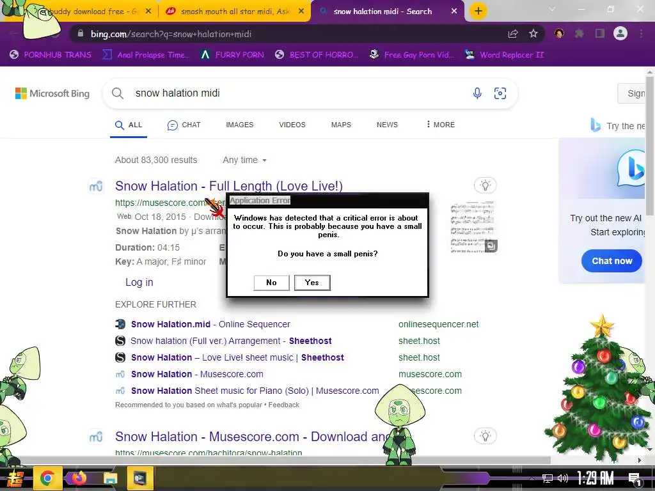Screen dimensions: 655x491
Task: Open the sheet music thumbnail preview
Action: coord(473,227)
